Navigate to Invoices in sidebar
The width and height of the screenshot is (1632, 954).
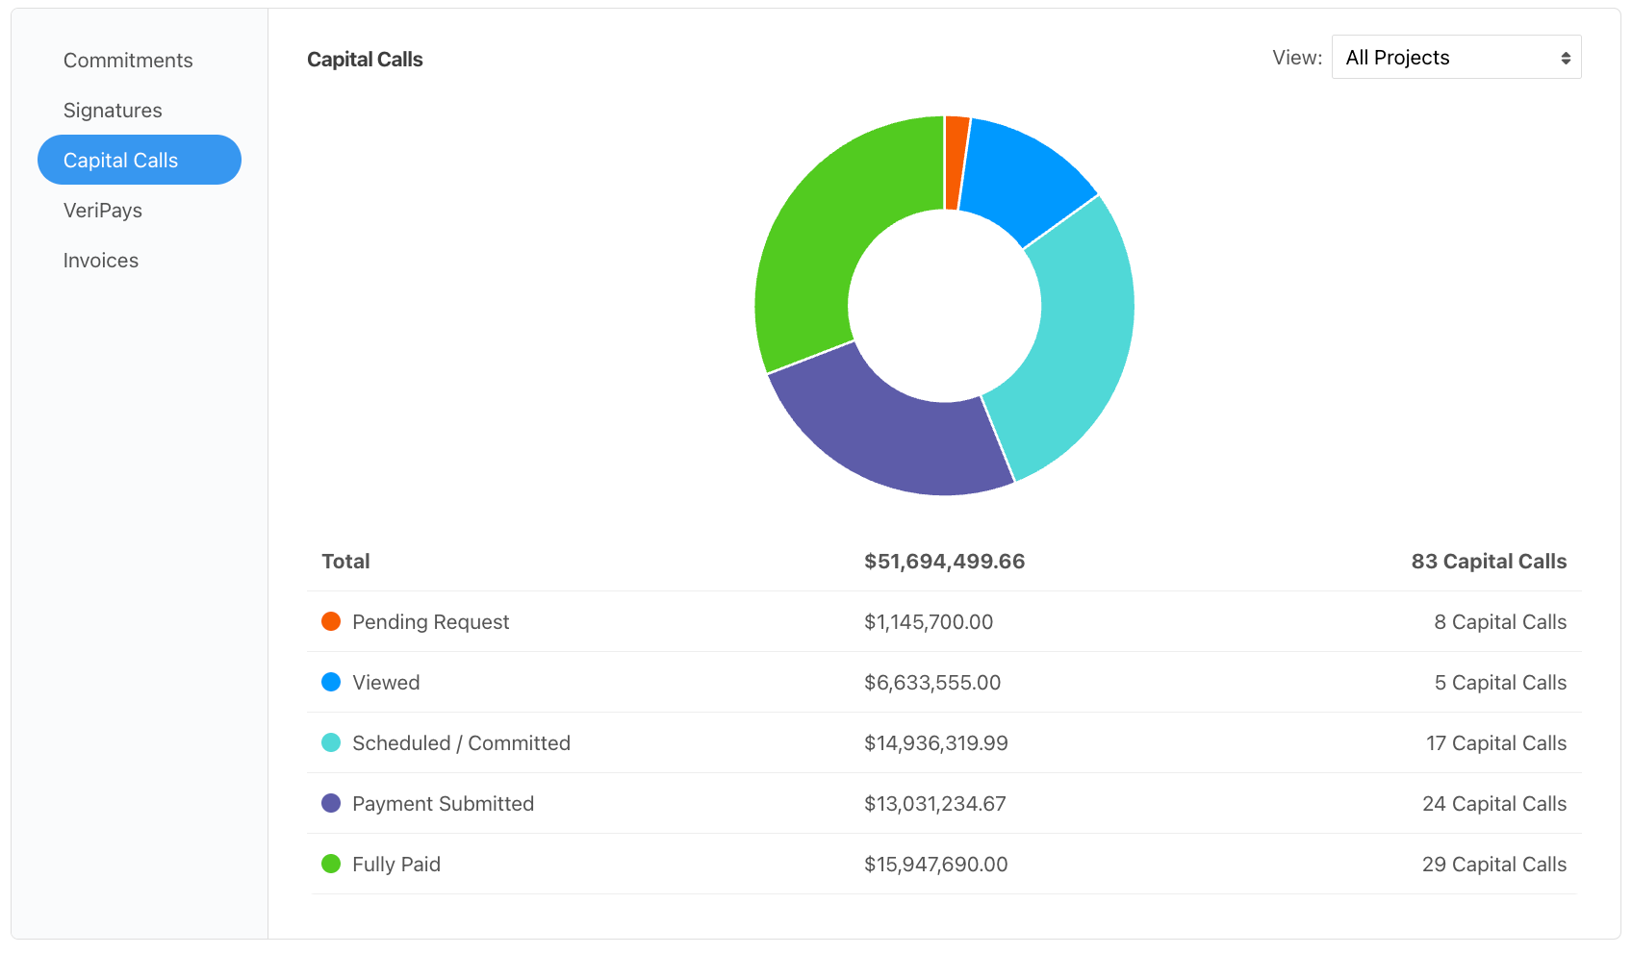point(101,261)
